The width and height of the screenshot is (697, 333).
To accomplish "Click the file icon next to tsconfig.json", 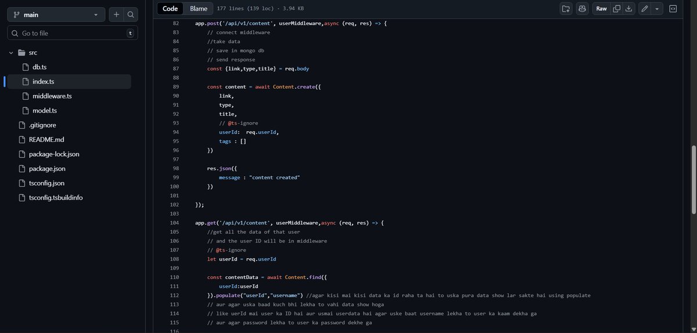I will click(x=21, y=183).
